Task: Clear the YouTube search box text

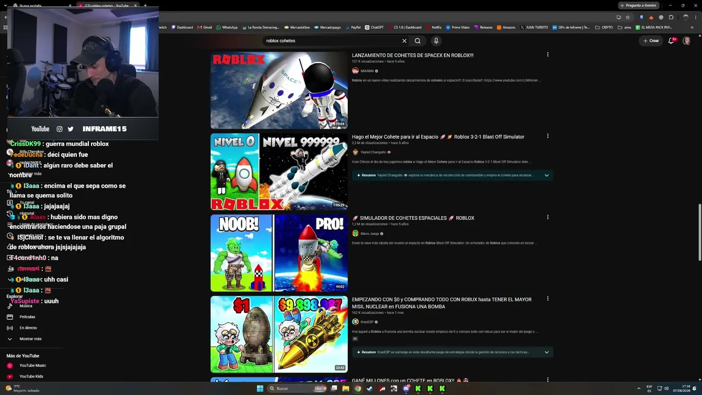Action: pyautogui.click(x=404, y=41)
